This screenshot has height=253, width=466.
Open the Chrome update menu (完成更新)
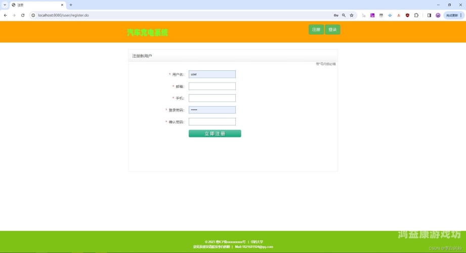tap(453, 15)
